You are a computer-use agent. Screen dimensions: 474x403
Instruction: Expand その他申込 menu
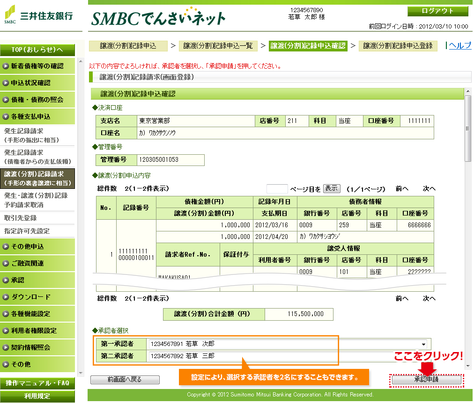click(37, 246)
